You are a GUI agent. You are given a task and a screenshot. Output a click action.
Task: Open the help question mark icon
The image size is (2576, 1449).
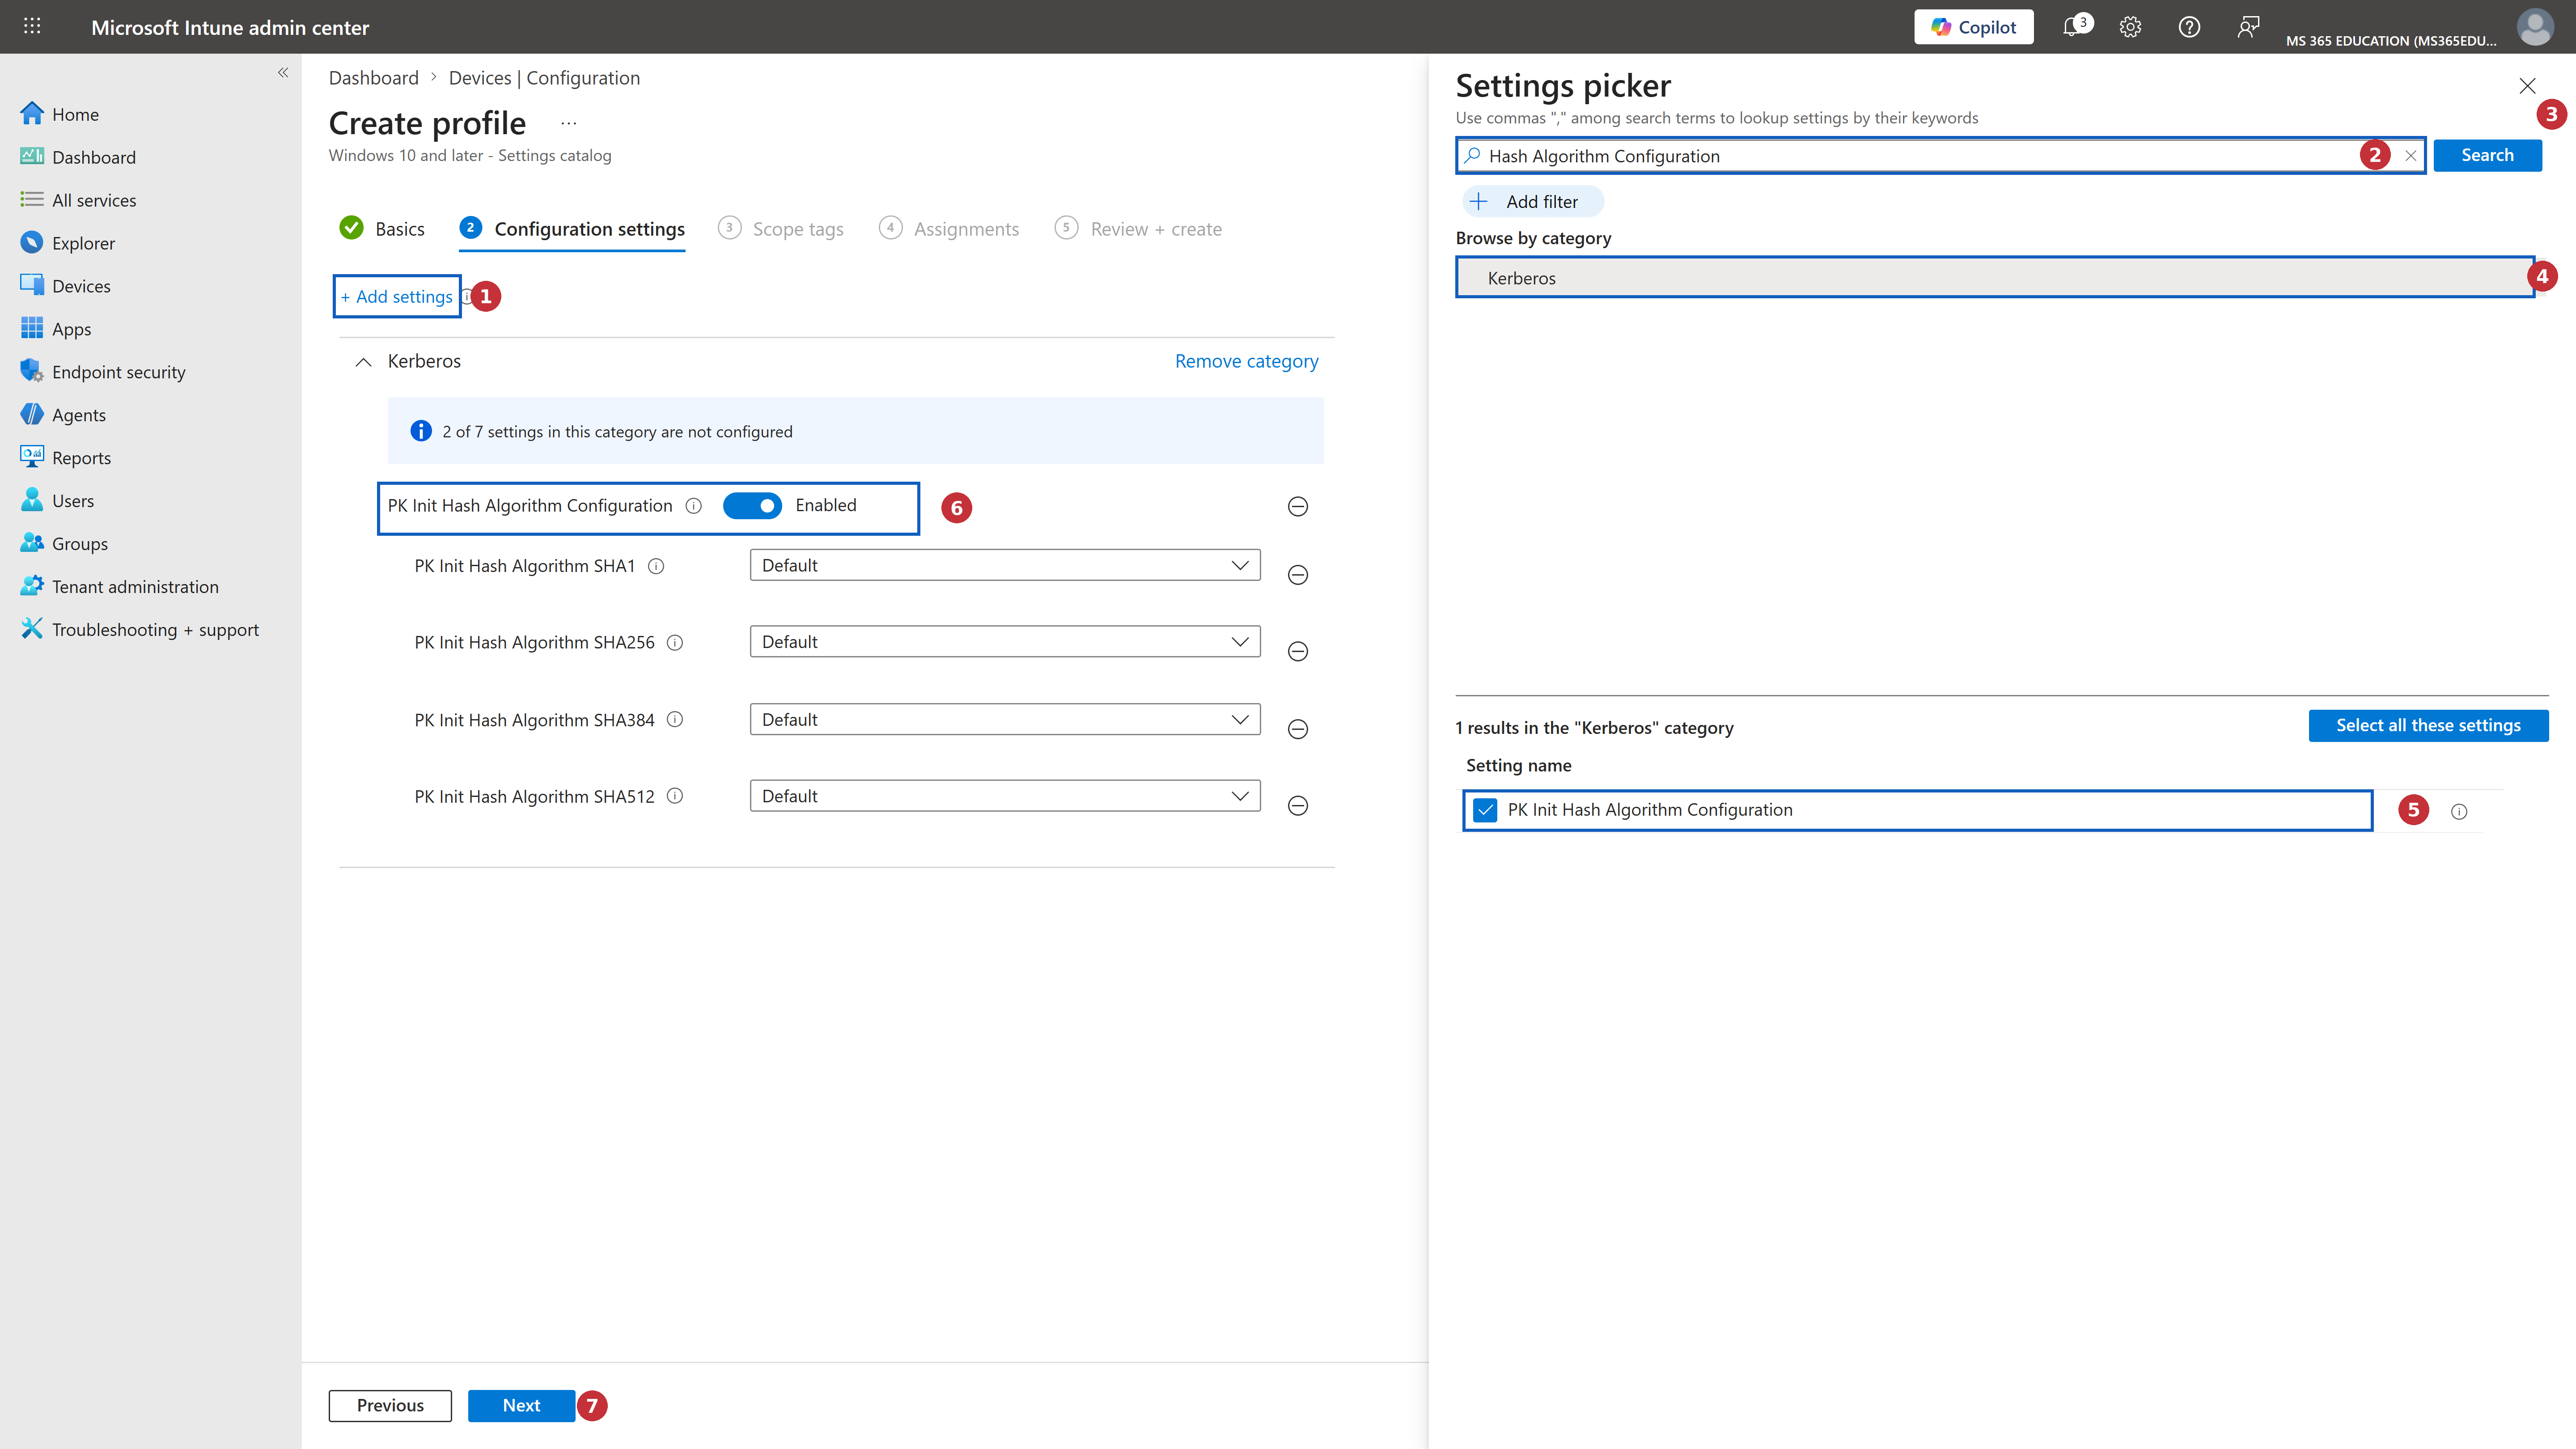(2189, 27)
